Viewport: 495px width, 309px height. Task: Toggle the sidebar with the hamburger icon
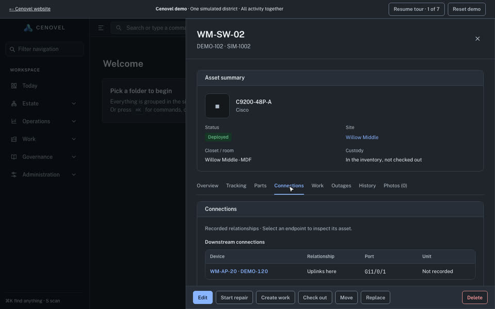[x=101, y=28]
